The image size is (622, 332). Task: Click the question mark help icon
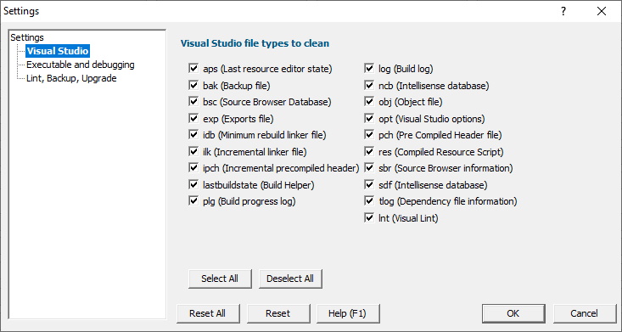pyautogui.click(x=563, y=12)
